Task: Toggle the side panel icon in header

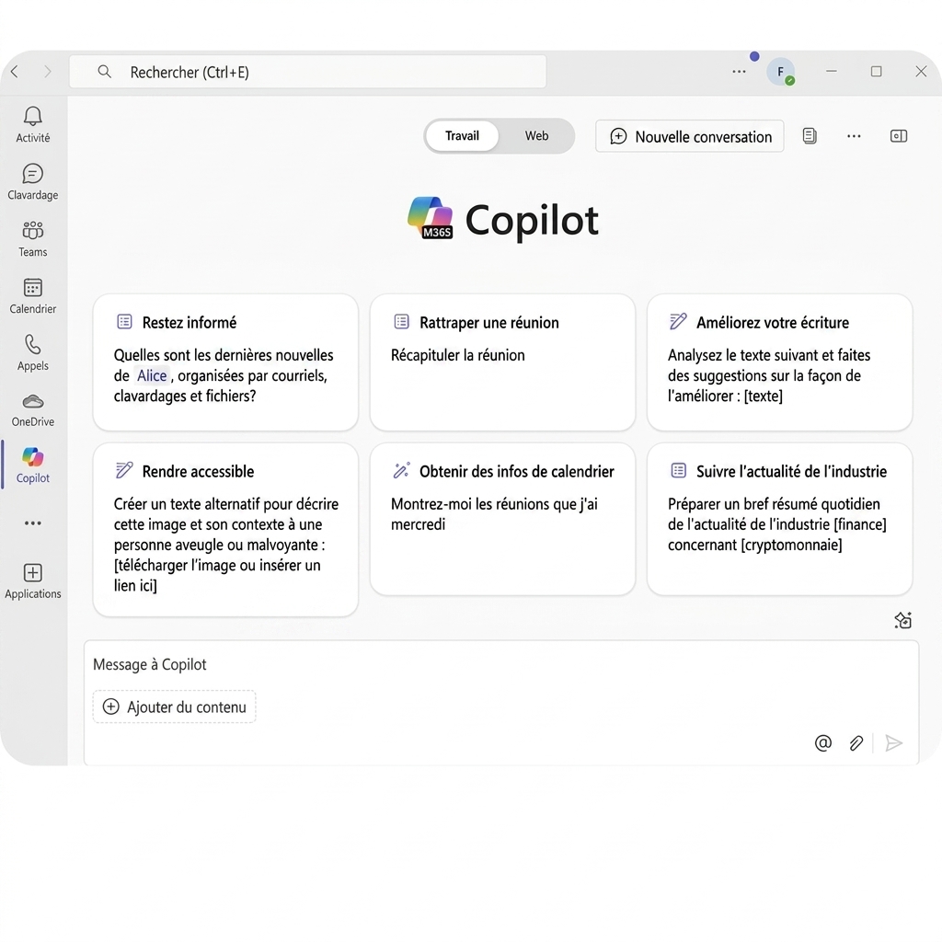Action: click(899, 136)
